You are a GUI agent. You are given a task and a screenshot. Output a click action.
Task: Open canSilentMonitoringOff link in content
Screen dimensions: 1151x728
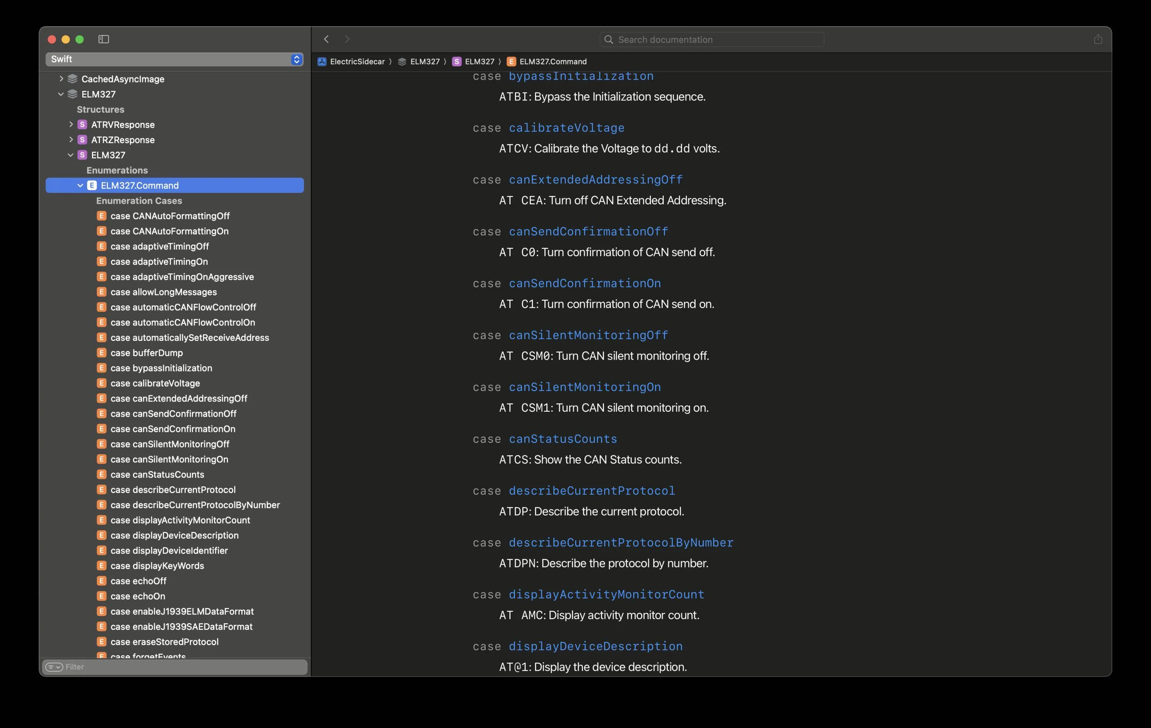coord(589,335)
